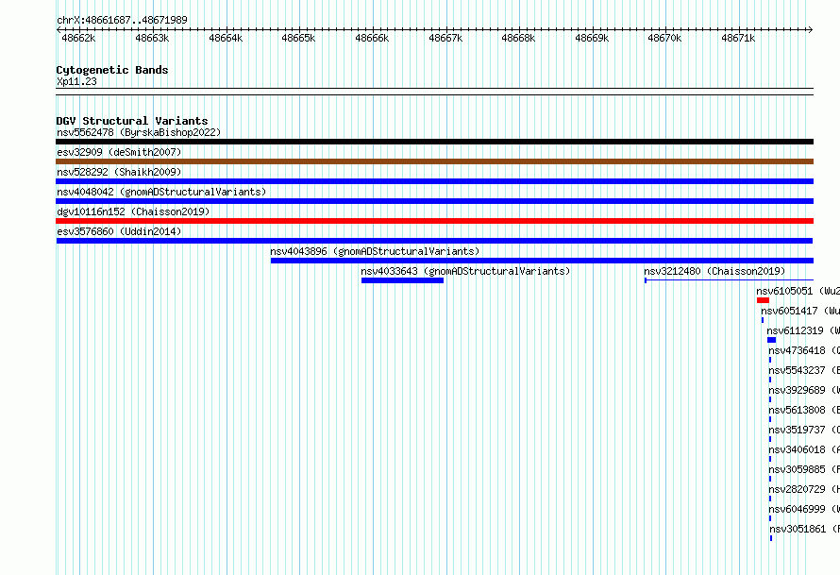Select the nsv3059885 variant label
The height and width of the screenshot is (575, 840).
pos(804,469)
